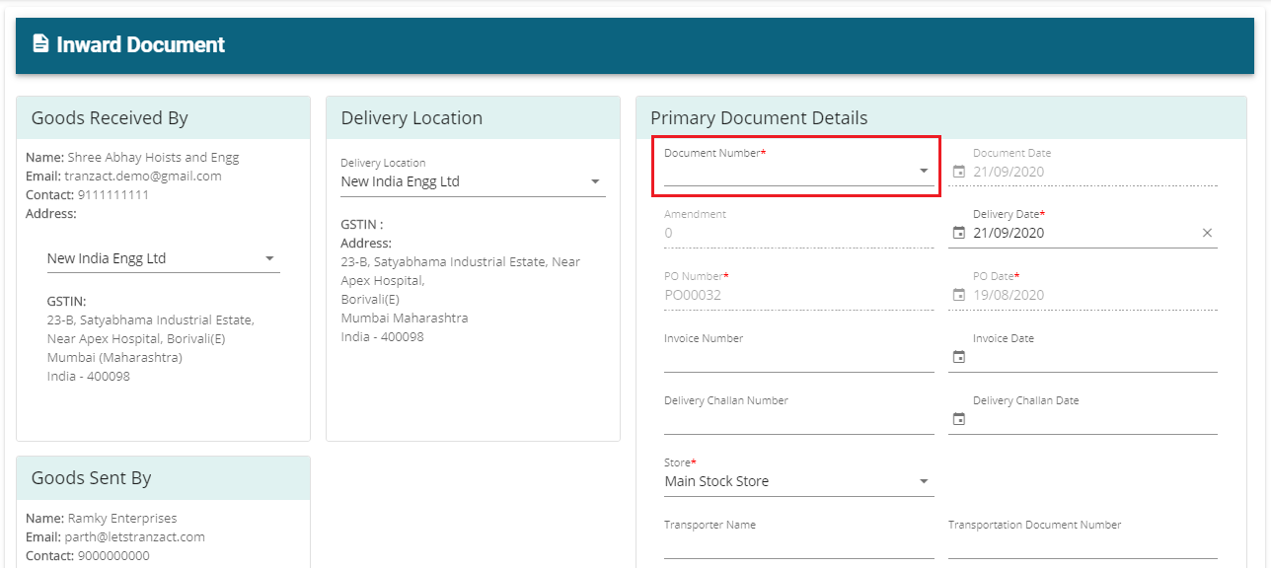Open the Invoice Date calendar icon
The width and height of the screenshot is (1271, 568).
click(x=958, y=357)
